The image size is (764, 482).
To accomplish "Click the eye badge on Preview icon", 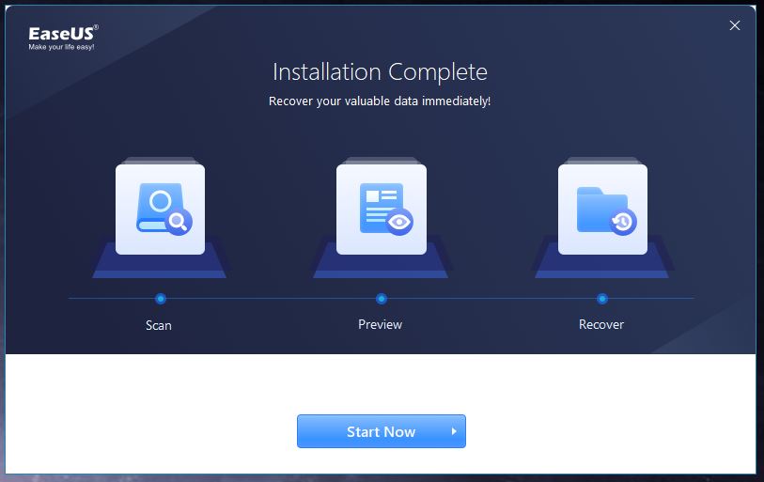I will pyautogui.click(x=400, y=222).
